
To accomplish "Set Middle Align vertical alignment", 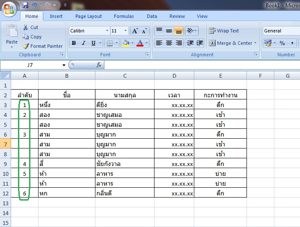I will (169, 31).
